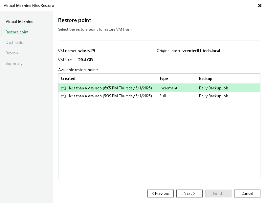Sort restore points by Backup name
266x203 pixels.
205,79
